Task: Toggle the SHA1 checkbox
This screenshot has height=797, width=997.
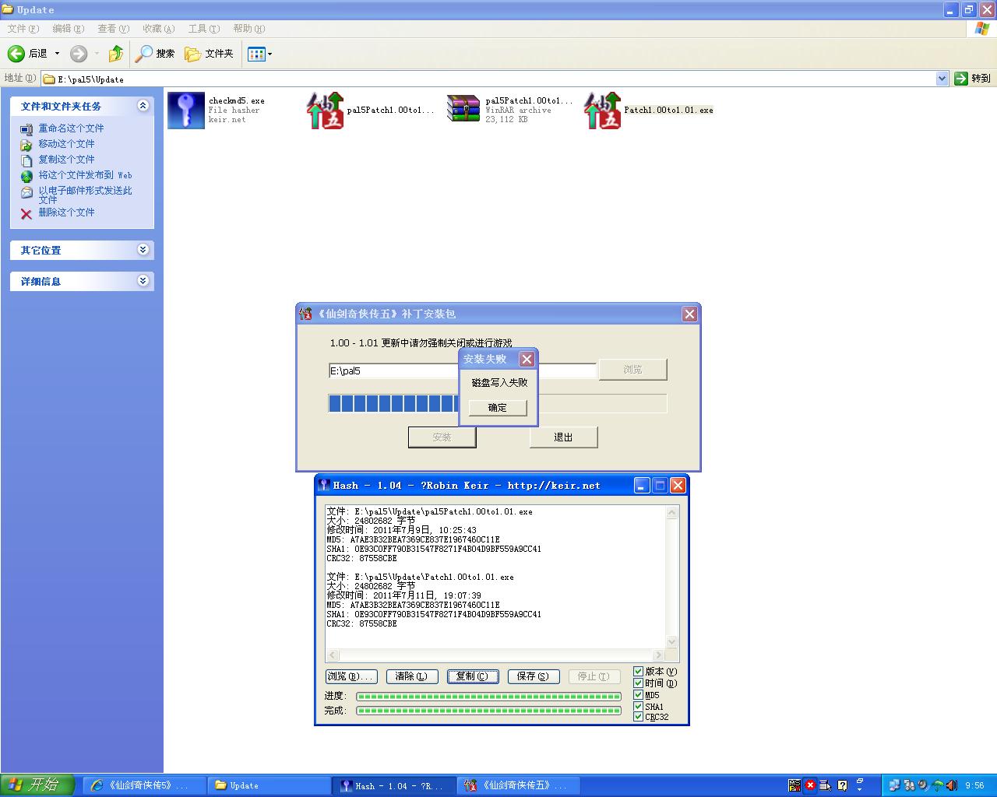Action: (x=639, y=706)
